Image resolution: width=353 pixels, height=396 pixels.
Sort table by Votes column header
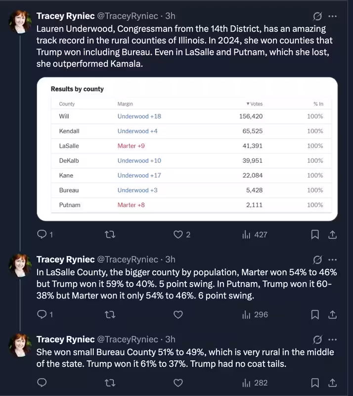(x=254, y=104)
